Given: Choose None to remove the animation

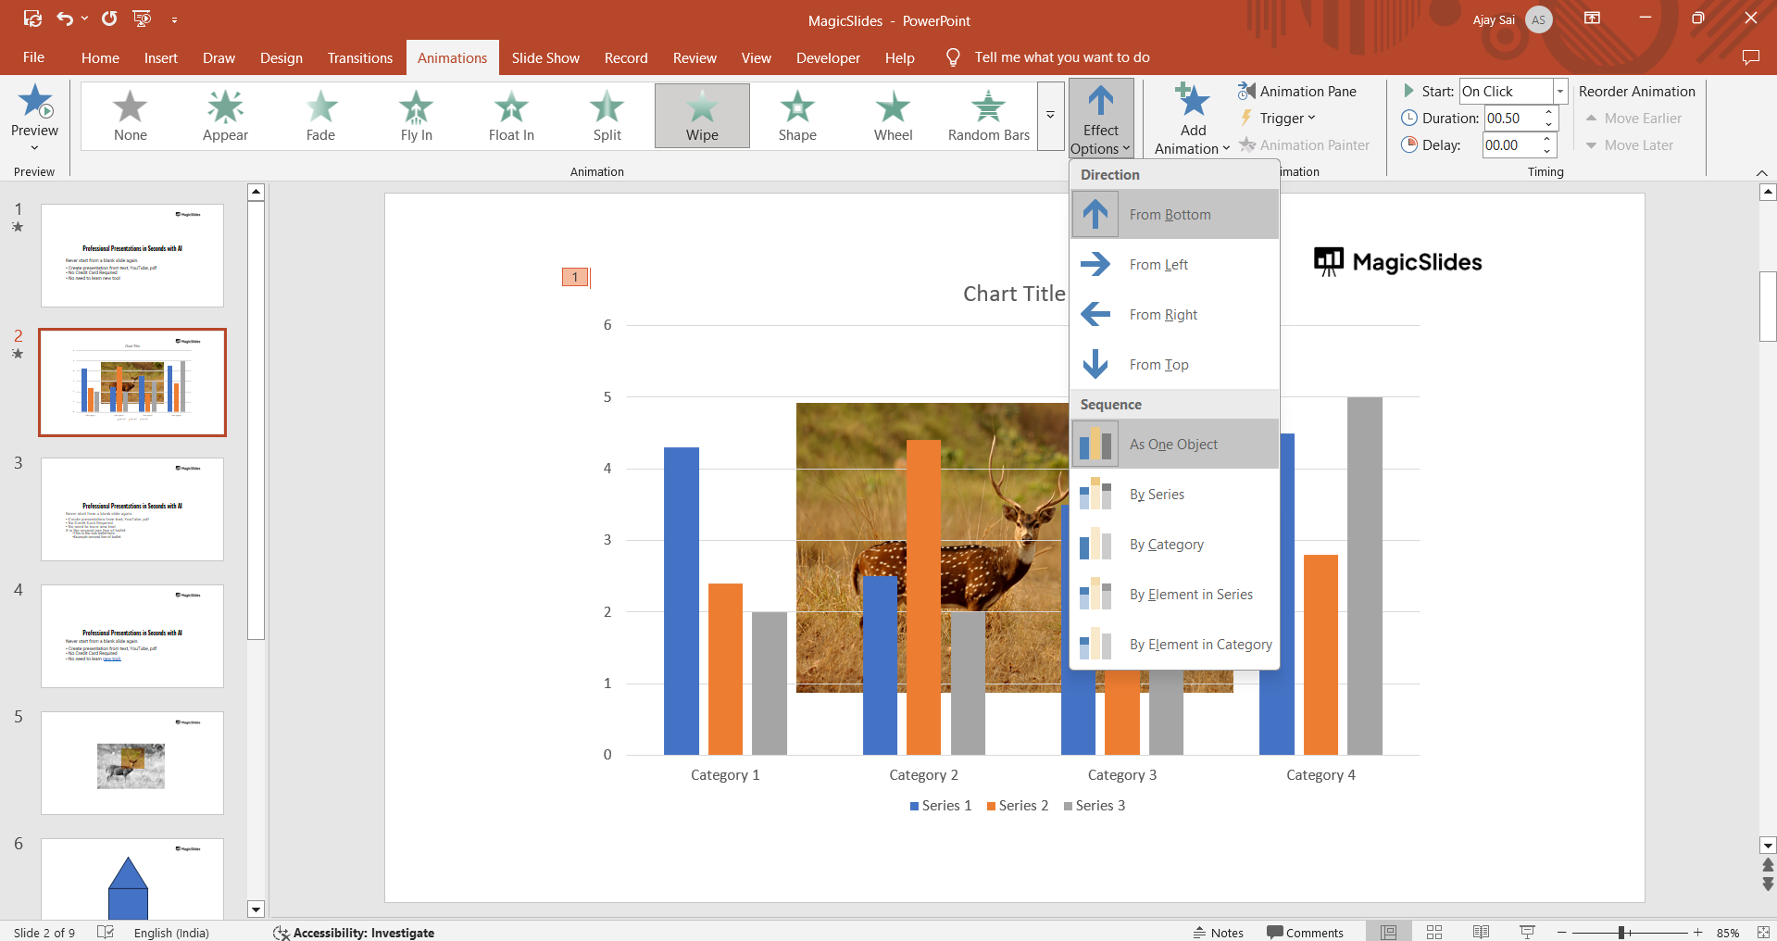Looking at the screenshot, I should point(130,116).
